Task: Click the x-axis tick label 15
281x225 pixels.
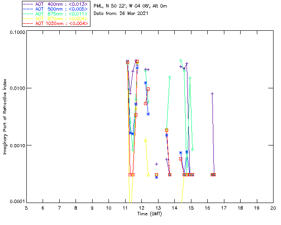Action: coord(191,208)
